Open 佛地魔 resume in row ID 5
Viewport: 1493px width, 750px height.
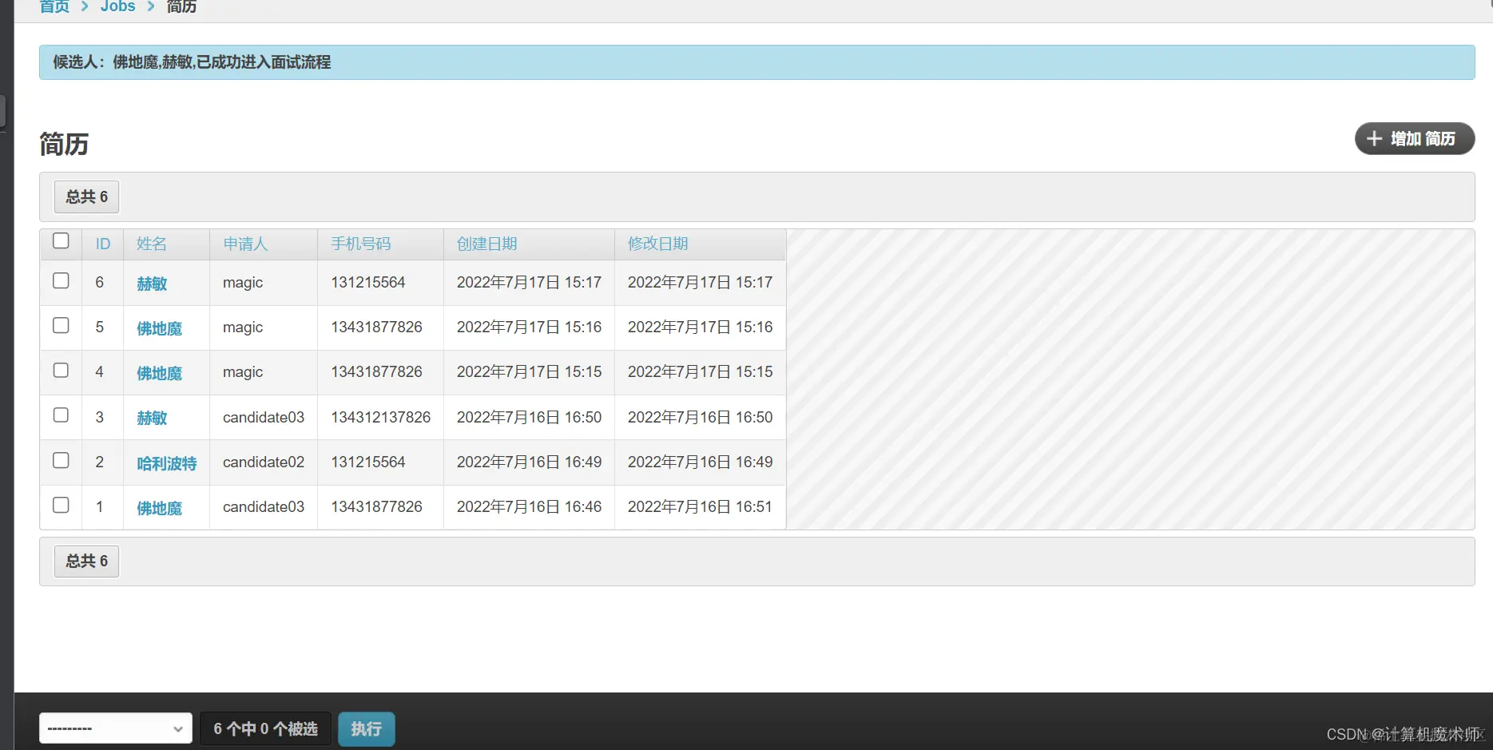coord(160,328)
